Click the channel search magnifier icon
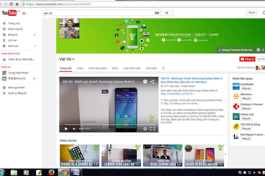Screen dimensions: 265x176 (163, 68)
